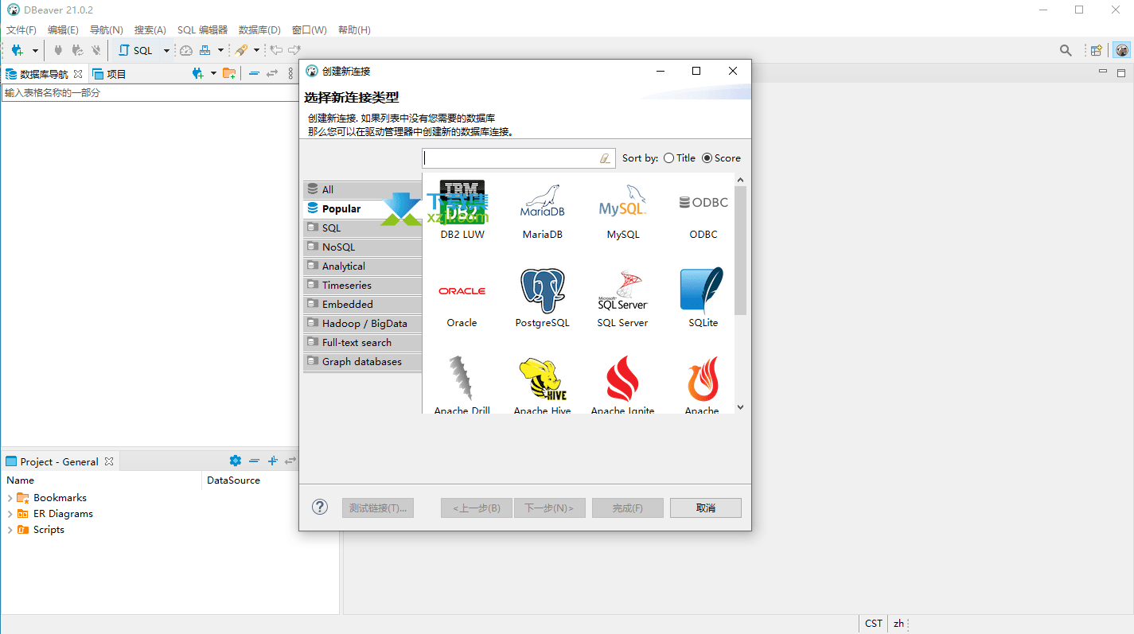Image resolution: width=1134 pixels, height=634 pixels.
Task: Select the All category in dialog
Action: coord(363,189)
